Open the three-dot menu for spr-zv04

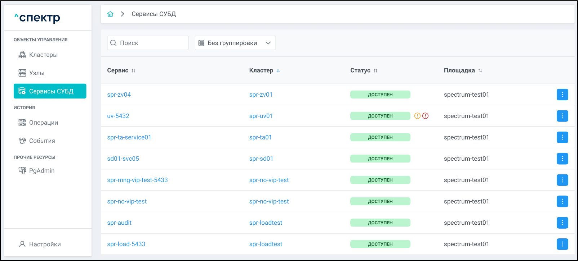pos(562,95)
